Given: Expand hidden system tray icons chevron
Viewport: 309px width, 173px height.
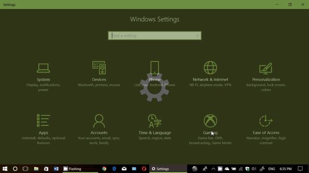Looking at the screenshot, I should (x=213, y=169).
